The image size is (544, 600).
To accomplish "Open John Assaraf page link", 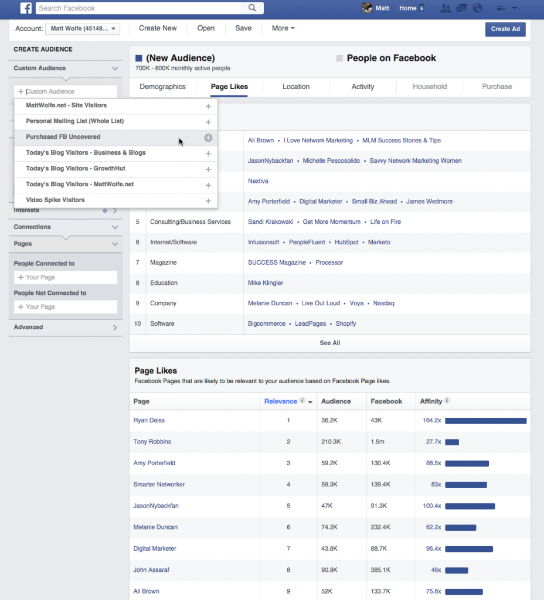I will click(151, 570).
